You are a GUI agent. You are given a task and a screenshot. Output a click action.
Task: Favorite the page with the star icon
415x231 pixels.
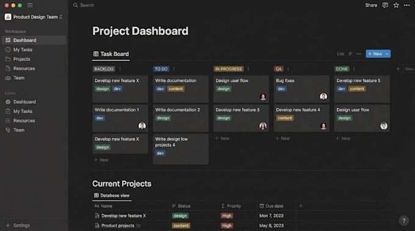point(396,5)
